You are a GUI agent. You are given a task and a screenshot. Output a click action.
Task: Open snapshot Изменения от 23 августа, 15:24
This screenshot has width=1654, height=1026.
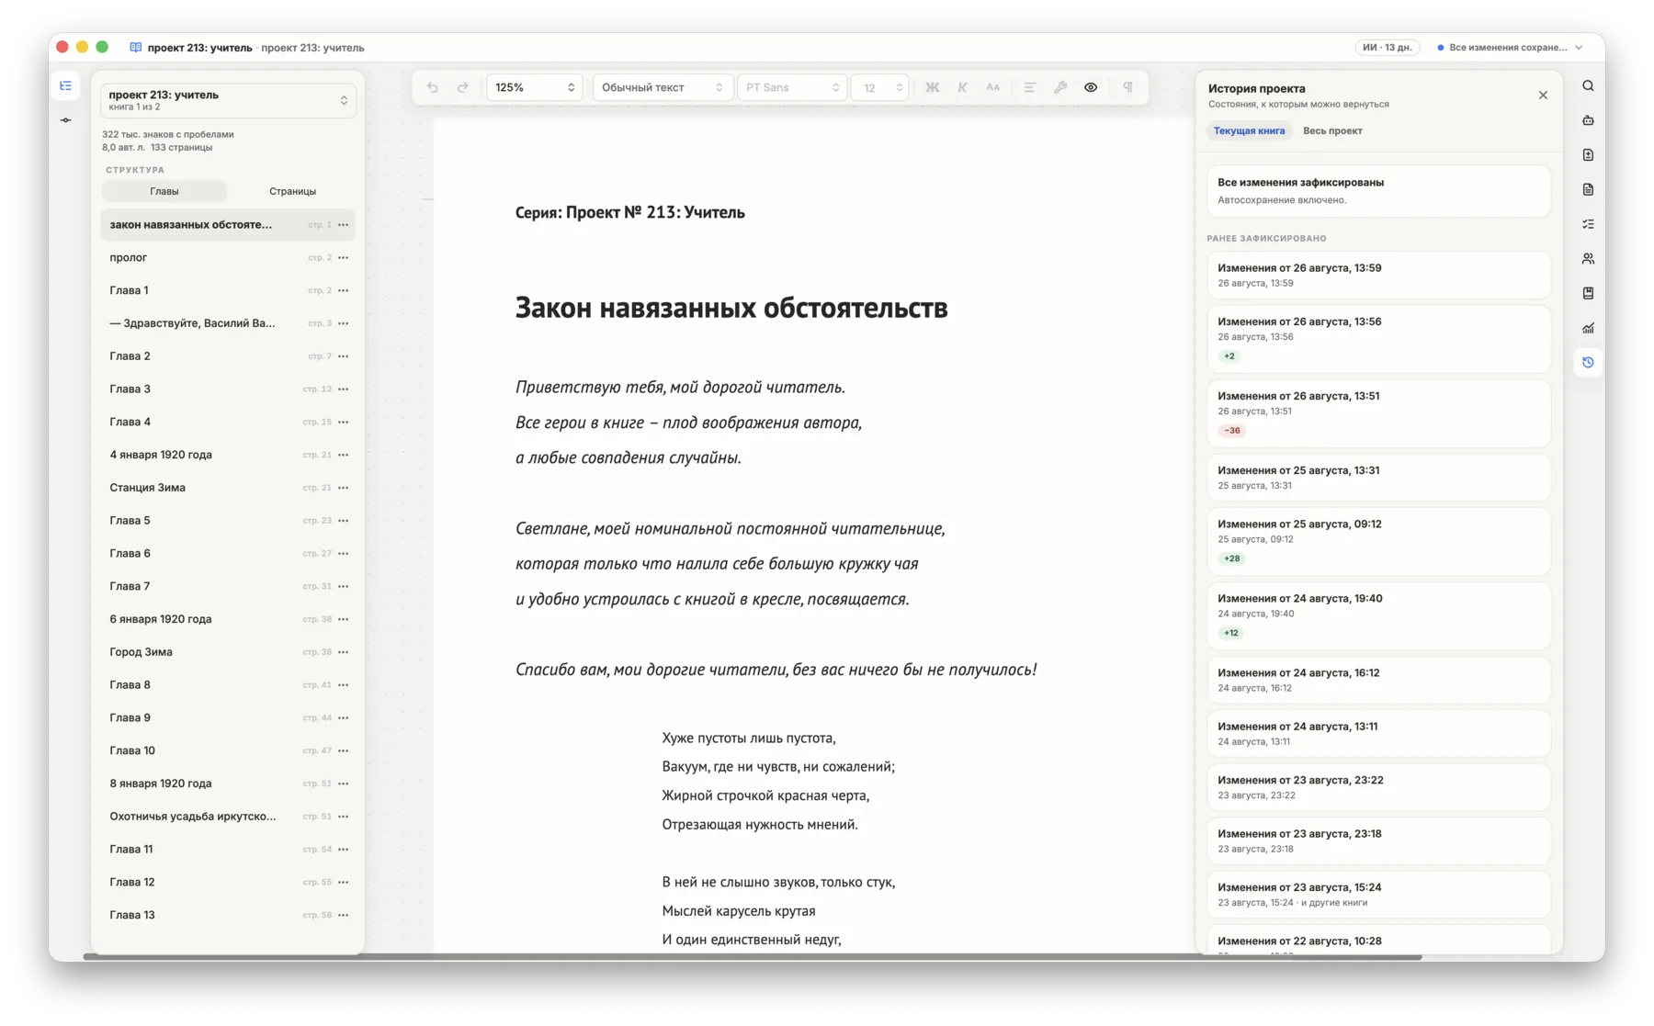coord(1378,895)
